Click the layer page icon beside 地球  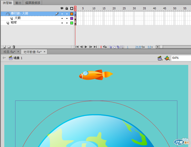pyautogui.click(x=8, y=23)
